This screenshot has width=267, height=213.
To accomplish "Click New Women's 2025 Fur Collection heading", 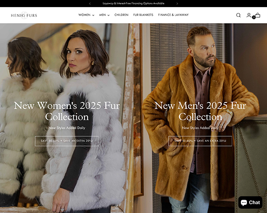I will (x=67, y=111).
